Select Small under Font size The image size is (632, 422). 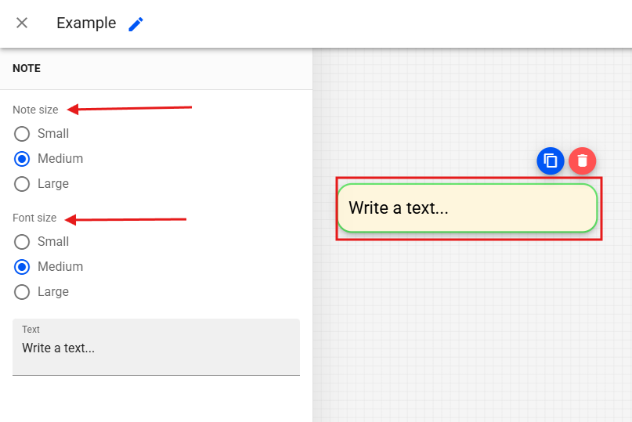(x=22, y=242)
